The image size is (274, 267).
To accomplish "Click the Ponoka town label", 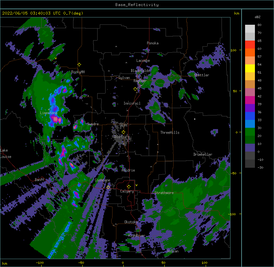I will [153, 43].
